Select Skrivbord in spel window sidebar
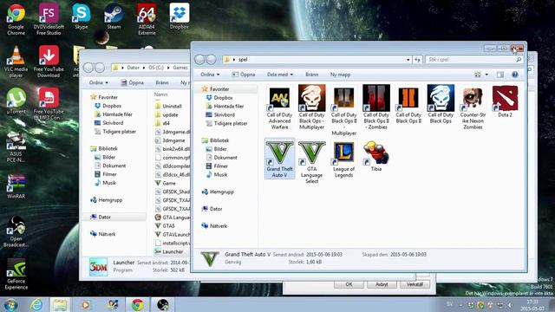The width and height of the screenshot is (555, 312). (x=220, y=114)
